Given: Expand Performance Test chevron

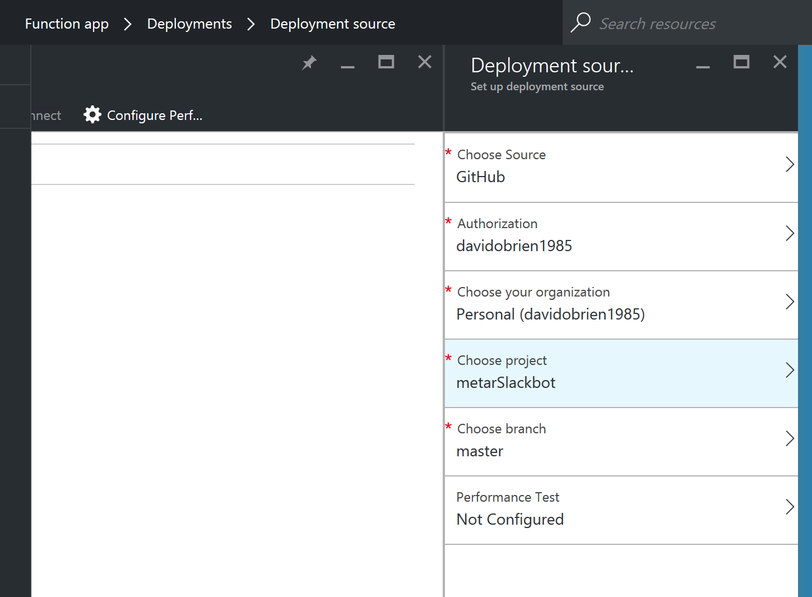Looking at the screenshot, I should 790,507.
